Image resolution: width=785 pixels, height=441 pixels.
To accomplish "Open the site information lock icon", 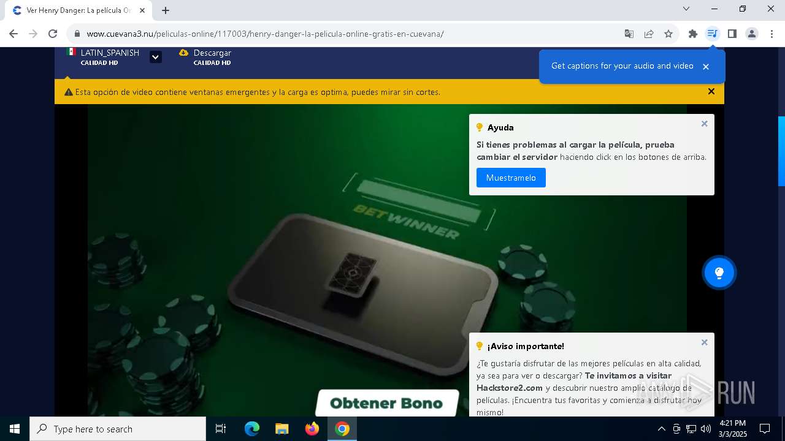I will (77, 34).
